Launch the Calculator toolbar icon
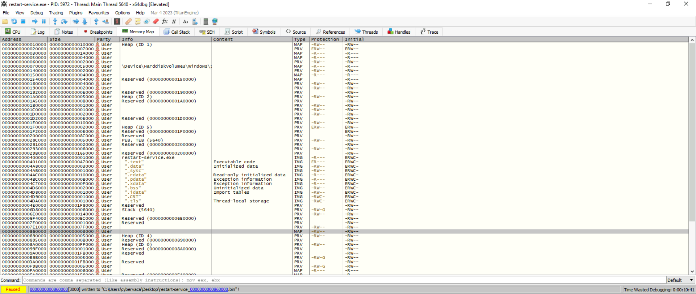 click(x=206, y=22)
